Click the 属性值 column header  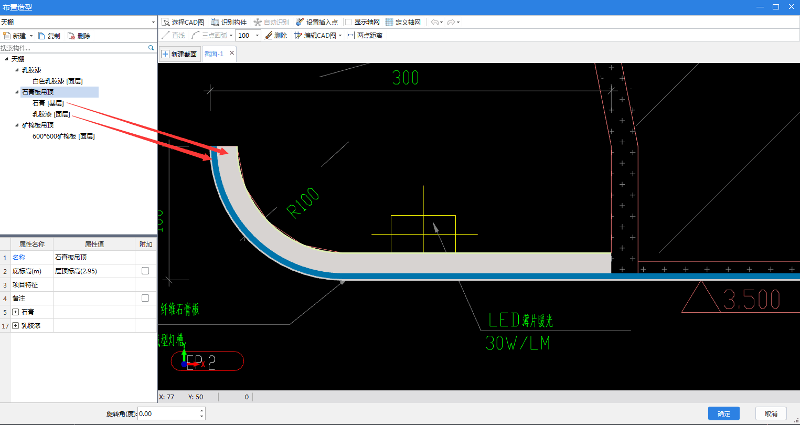tap(94, 244)
